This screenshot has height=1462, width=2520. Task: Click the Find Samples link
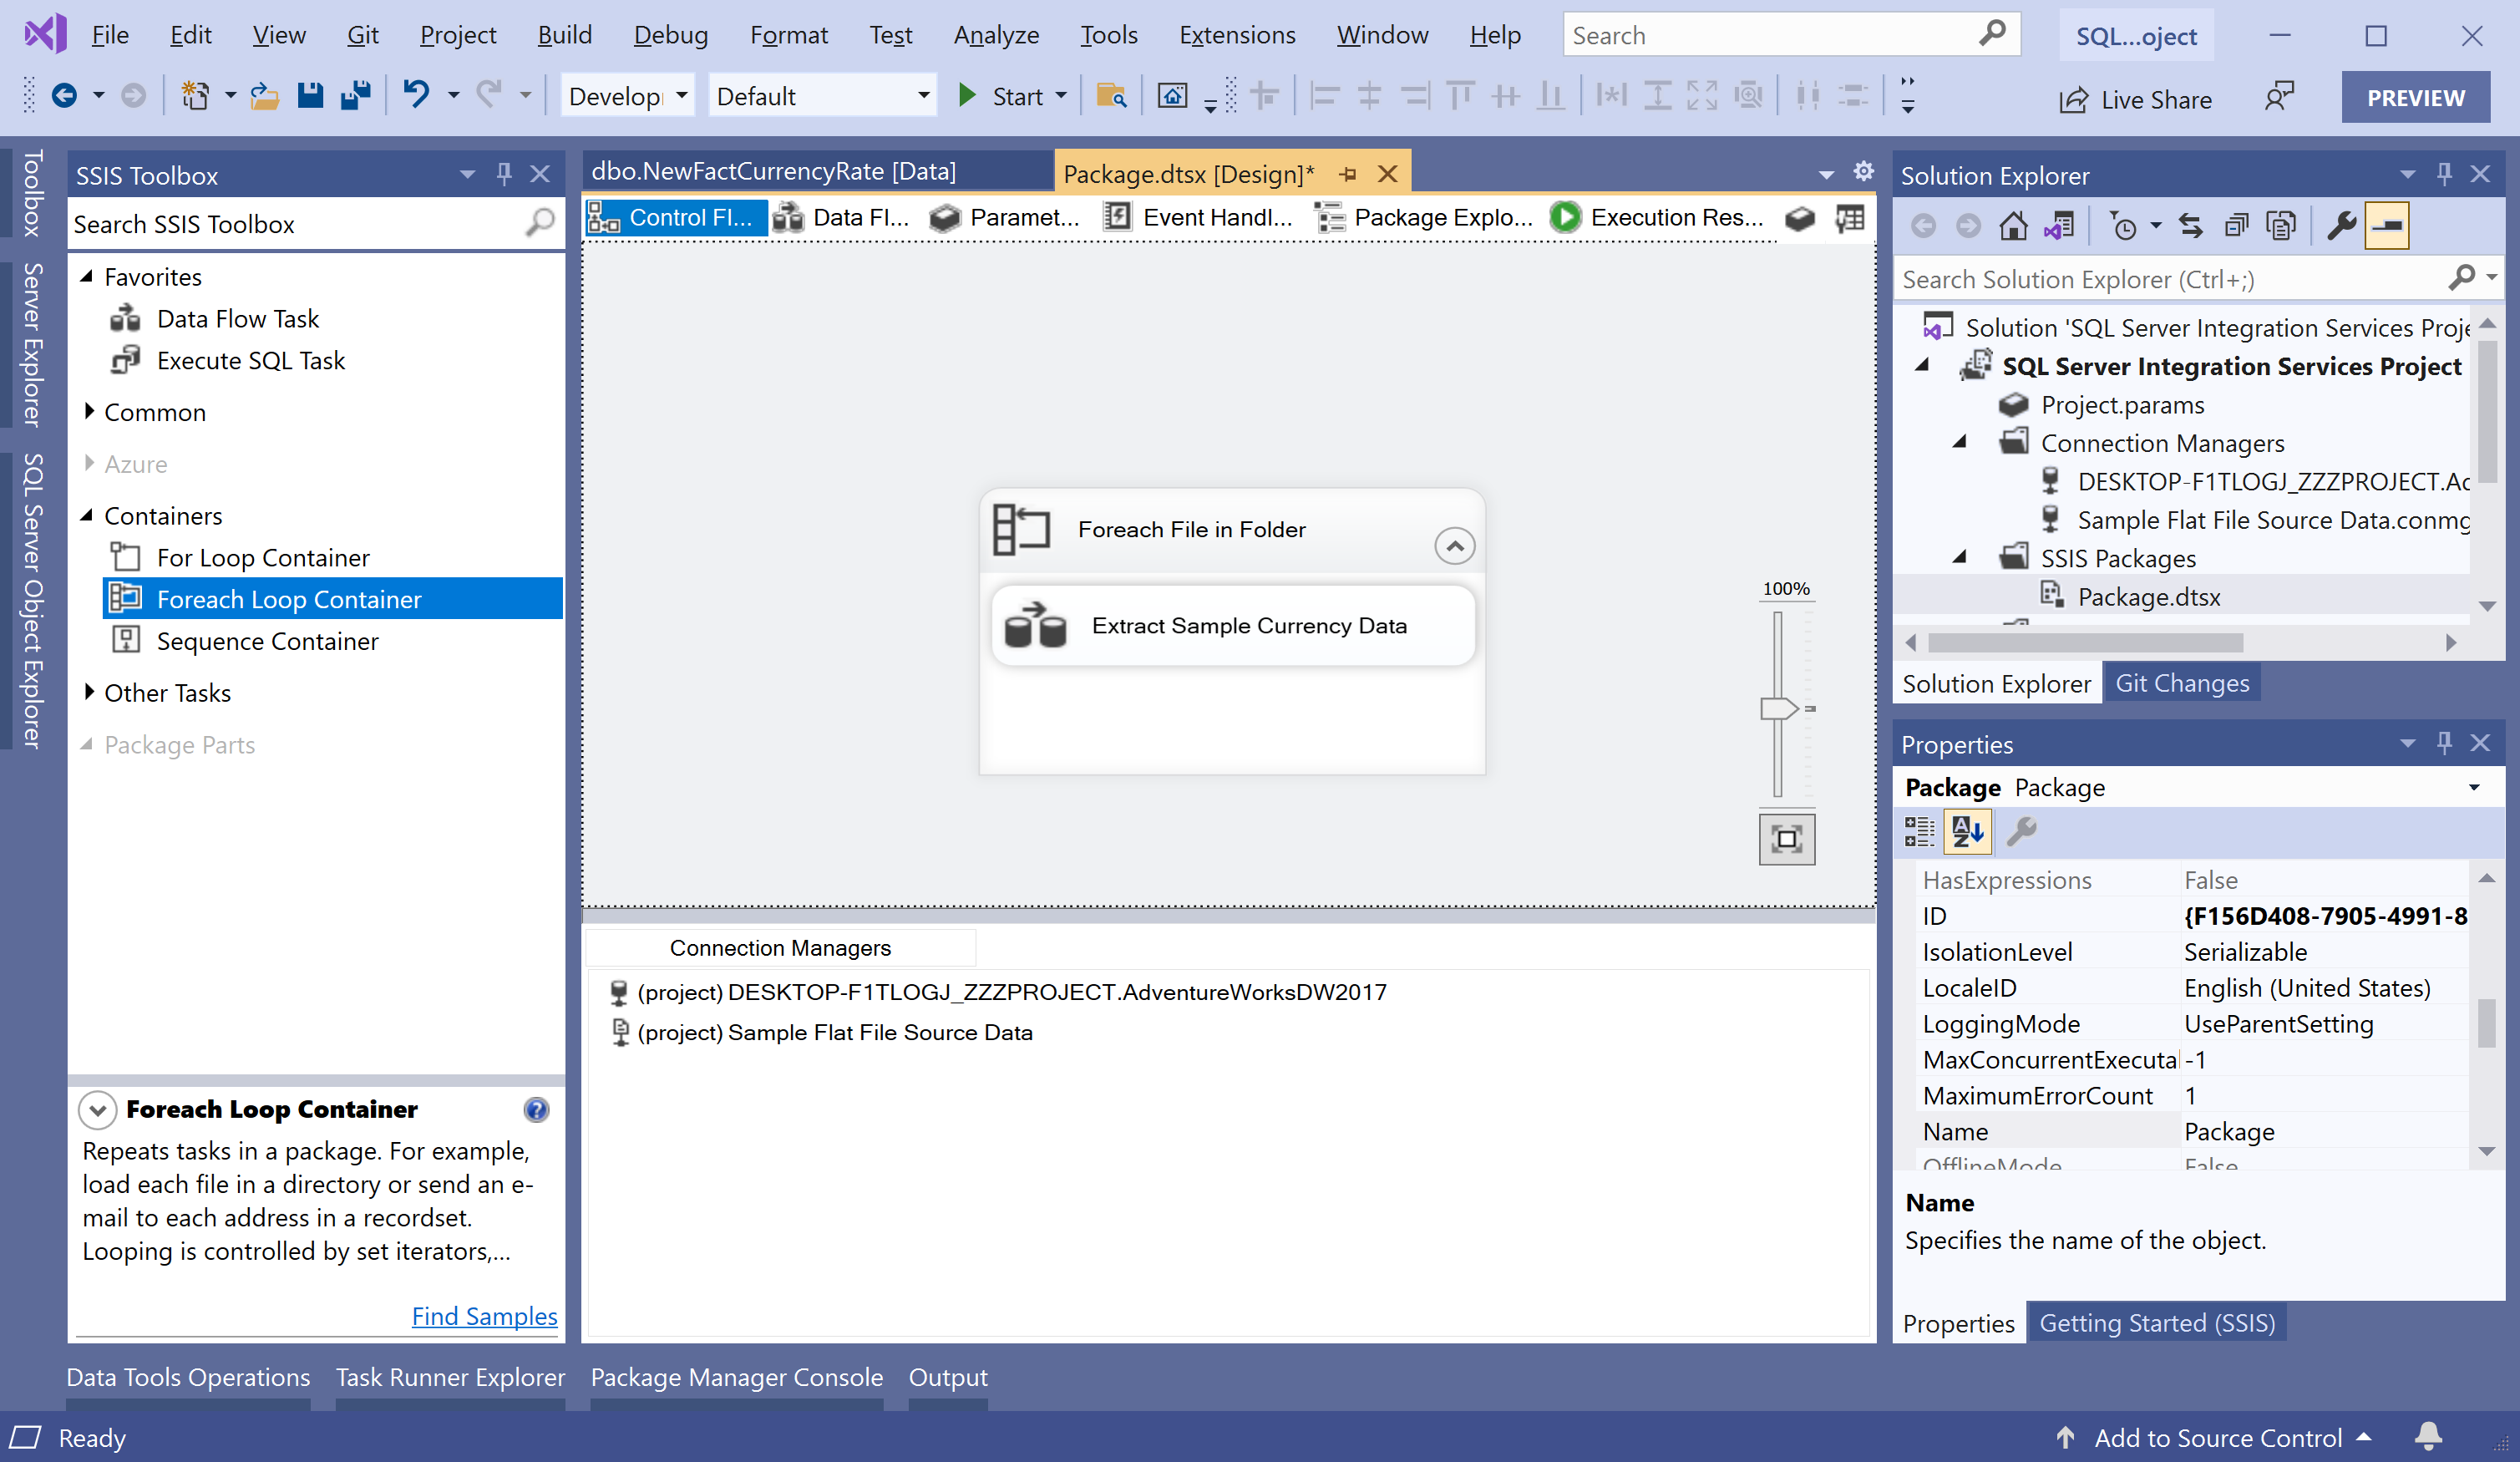(484, 1315)
